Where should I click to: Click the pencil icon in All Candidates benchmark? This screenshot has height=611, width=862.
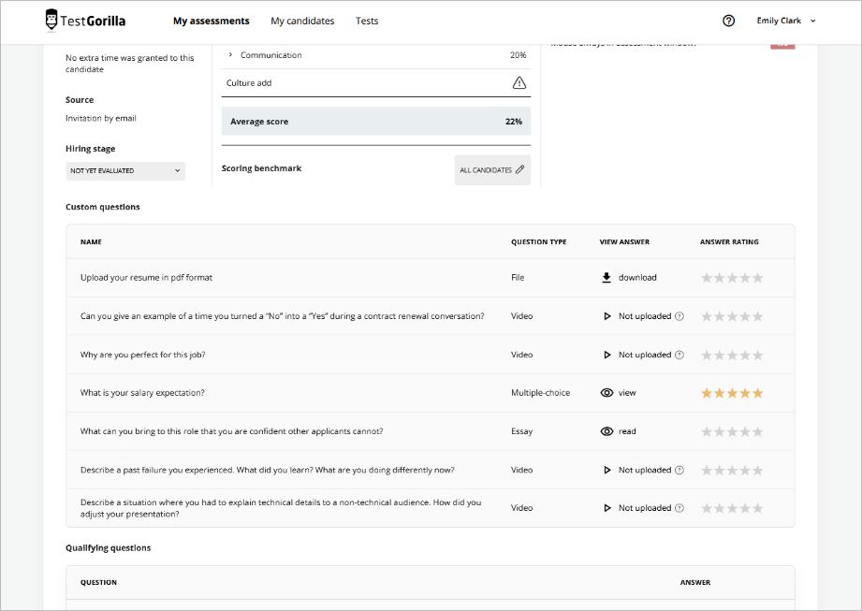[520, 170]
